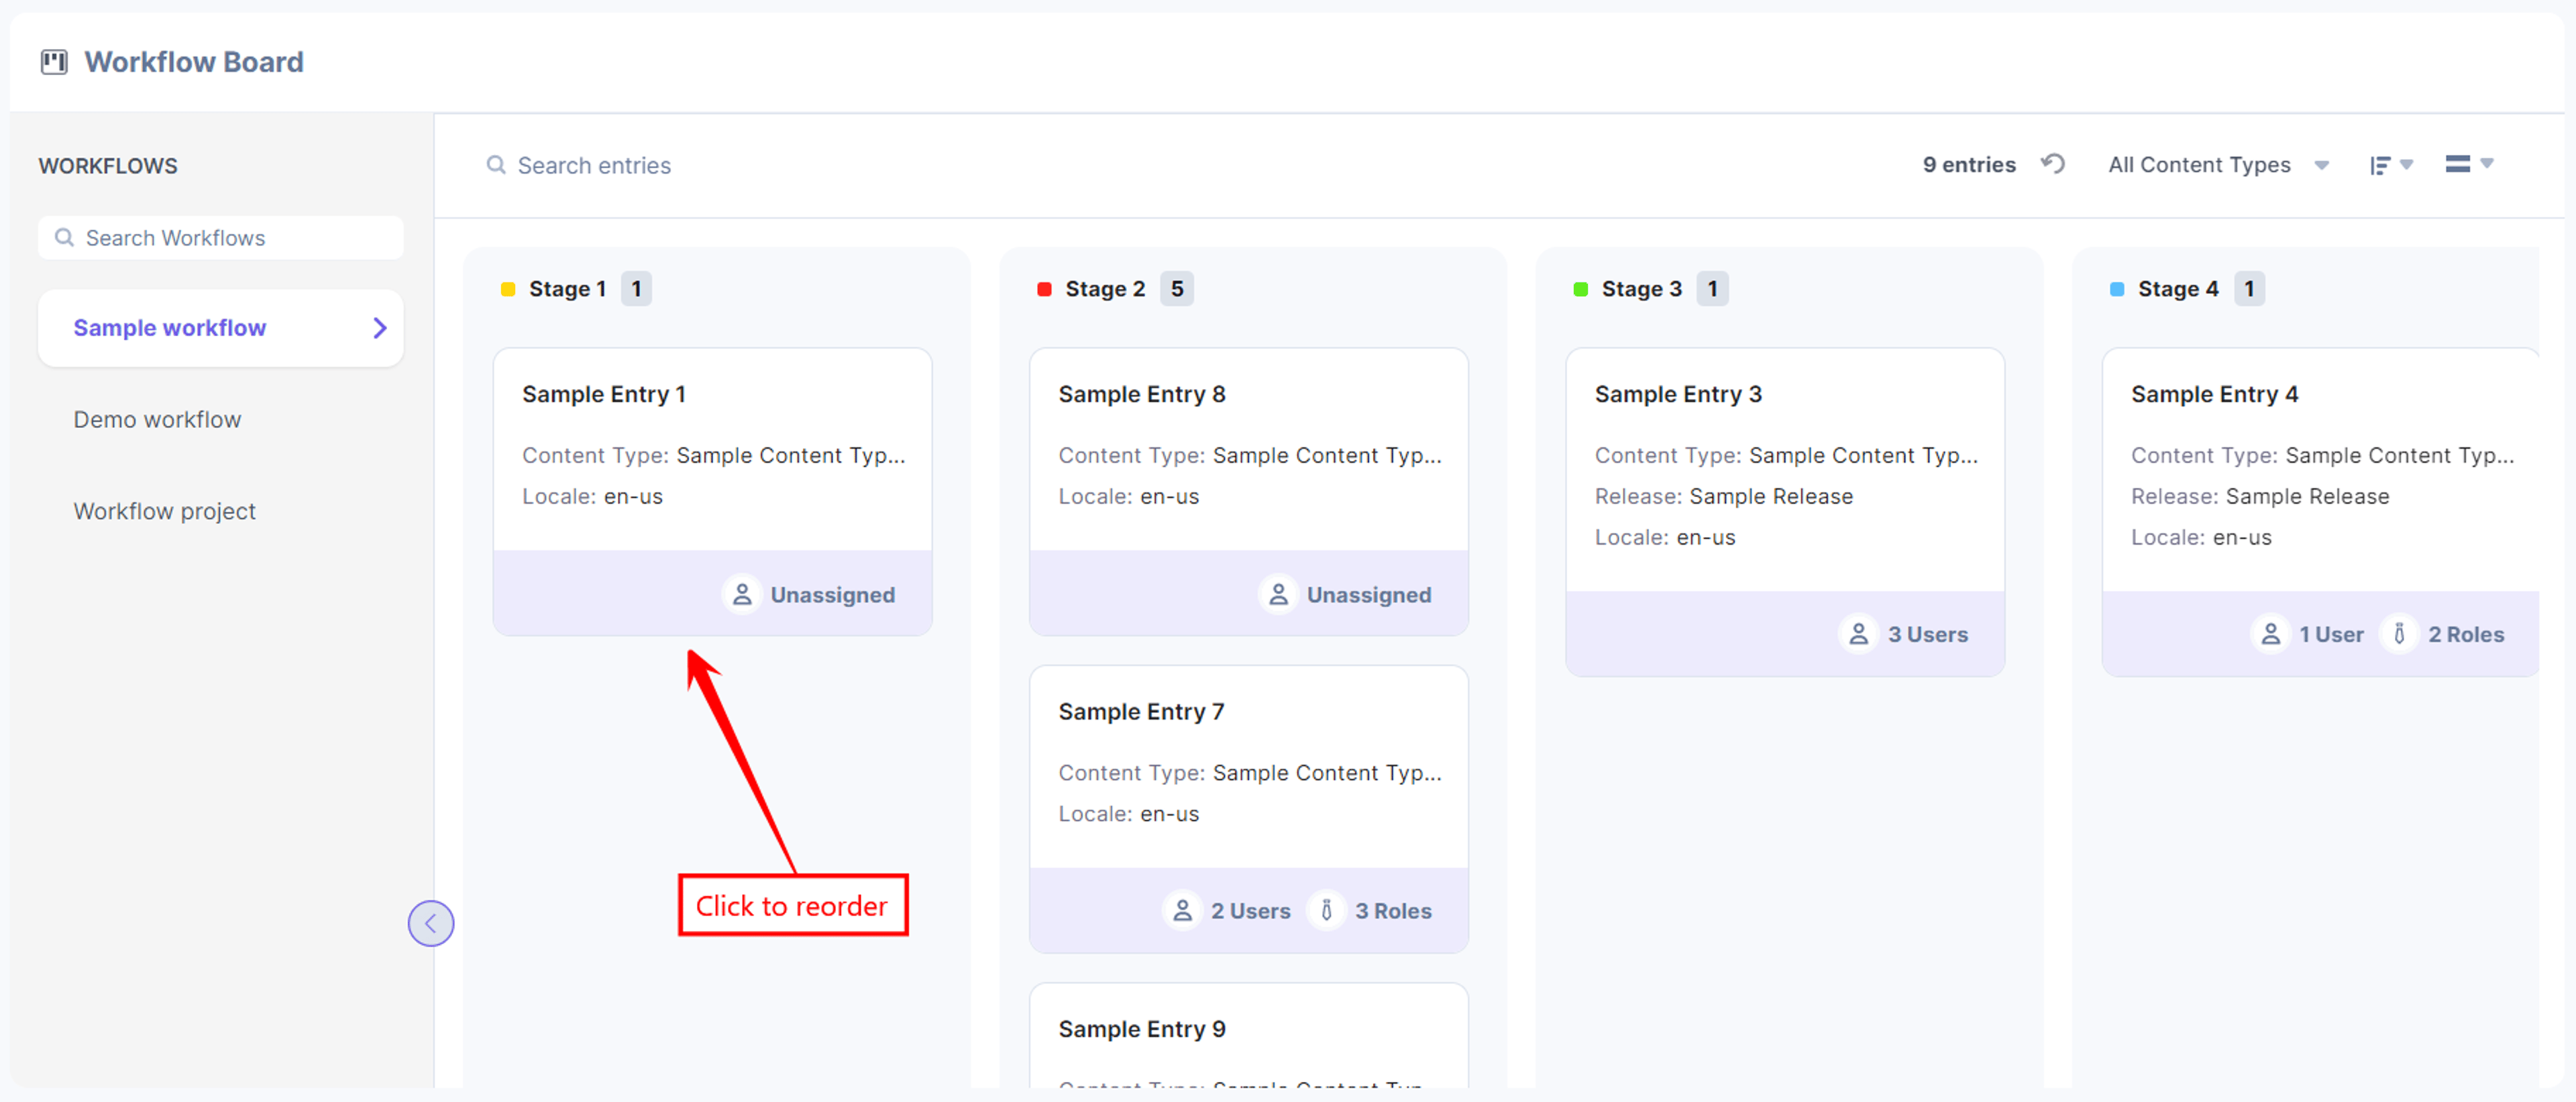Click 2 Users on Sample Entry 7
Viewport: 2576px width, 1102px height.
coord(1250,911)
